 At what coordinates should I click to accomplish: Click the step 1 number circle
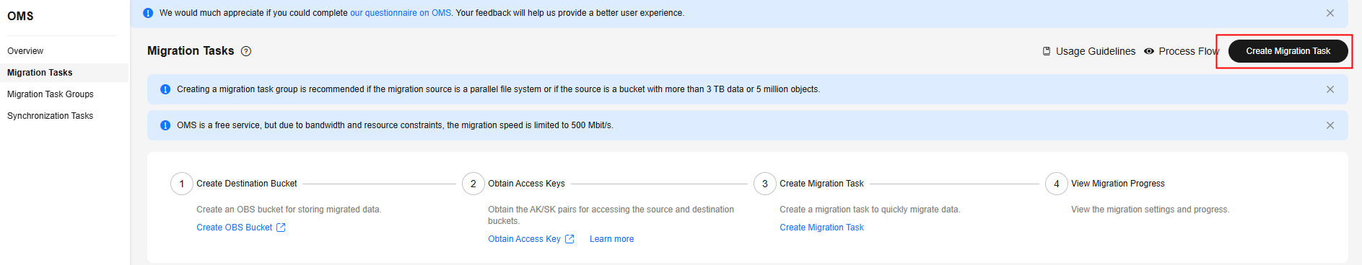182,184
